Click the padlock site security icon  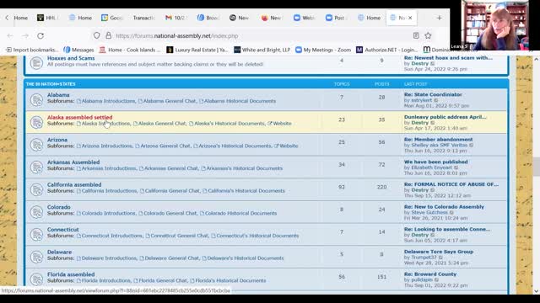[x=109, y=35]
